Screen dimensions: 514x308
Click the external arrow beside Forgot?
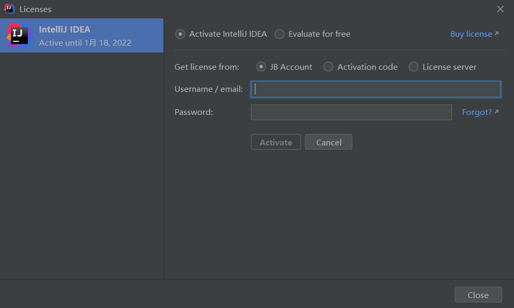(x=497, y=112)
